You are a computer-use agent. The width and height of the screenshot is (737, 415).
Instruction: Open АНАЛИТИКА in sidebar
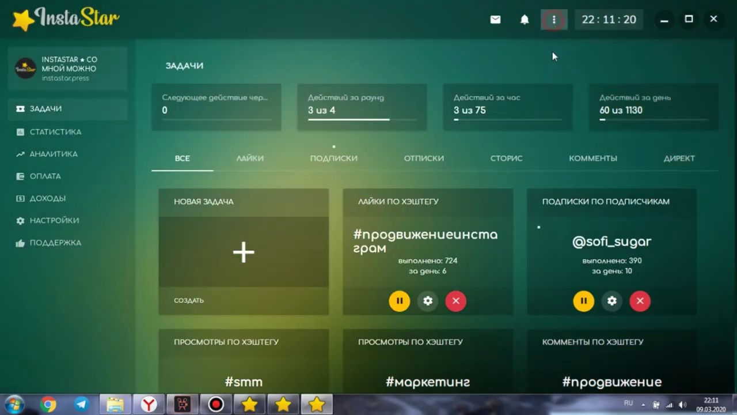(68, 154)
